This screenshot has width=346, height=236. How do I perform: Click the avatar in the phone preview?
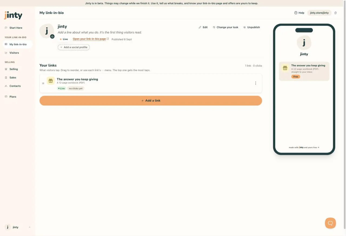click(304, 42)
